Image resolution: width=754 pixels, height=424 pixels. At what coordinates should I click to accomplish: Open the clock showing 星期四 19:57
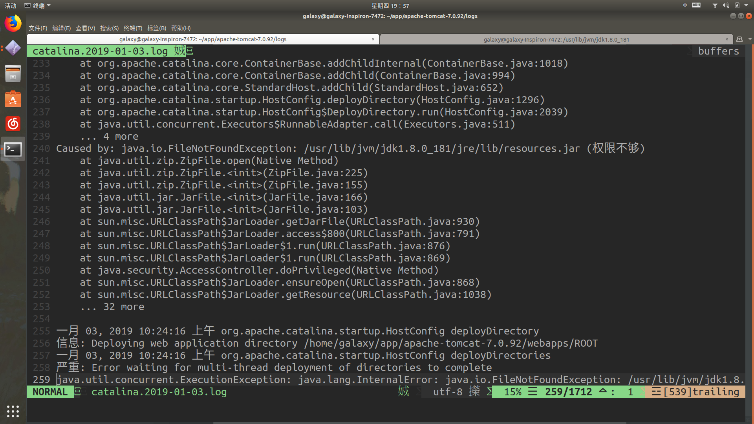[390, 5]
